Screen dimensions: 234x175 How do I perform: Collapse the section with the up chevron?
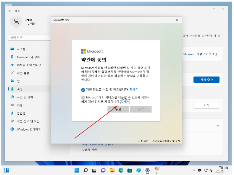click(218, 126)
